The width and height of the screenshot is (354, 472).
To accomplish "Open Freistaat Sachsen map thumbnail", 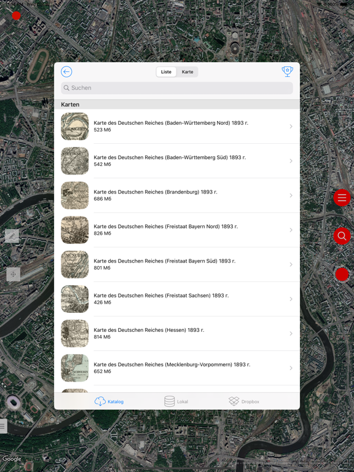I will click(x=74, y=299).
